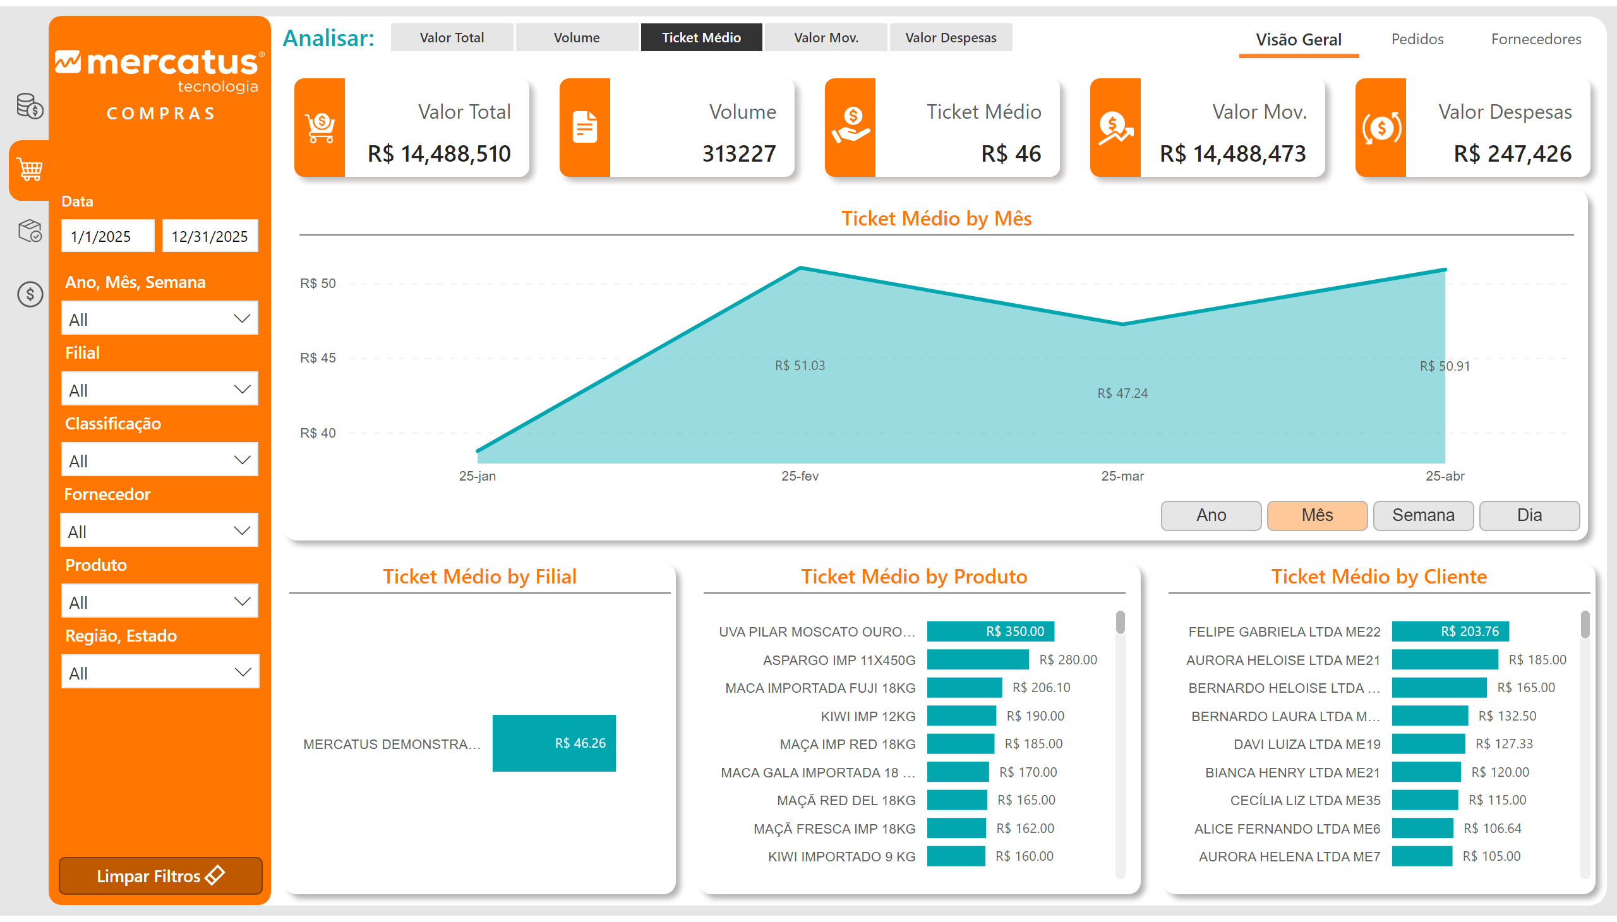
Task: Open the Fornecedor filter dropdown
Action: 160,530
